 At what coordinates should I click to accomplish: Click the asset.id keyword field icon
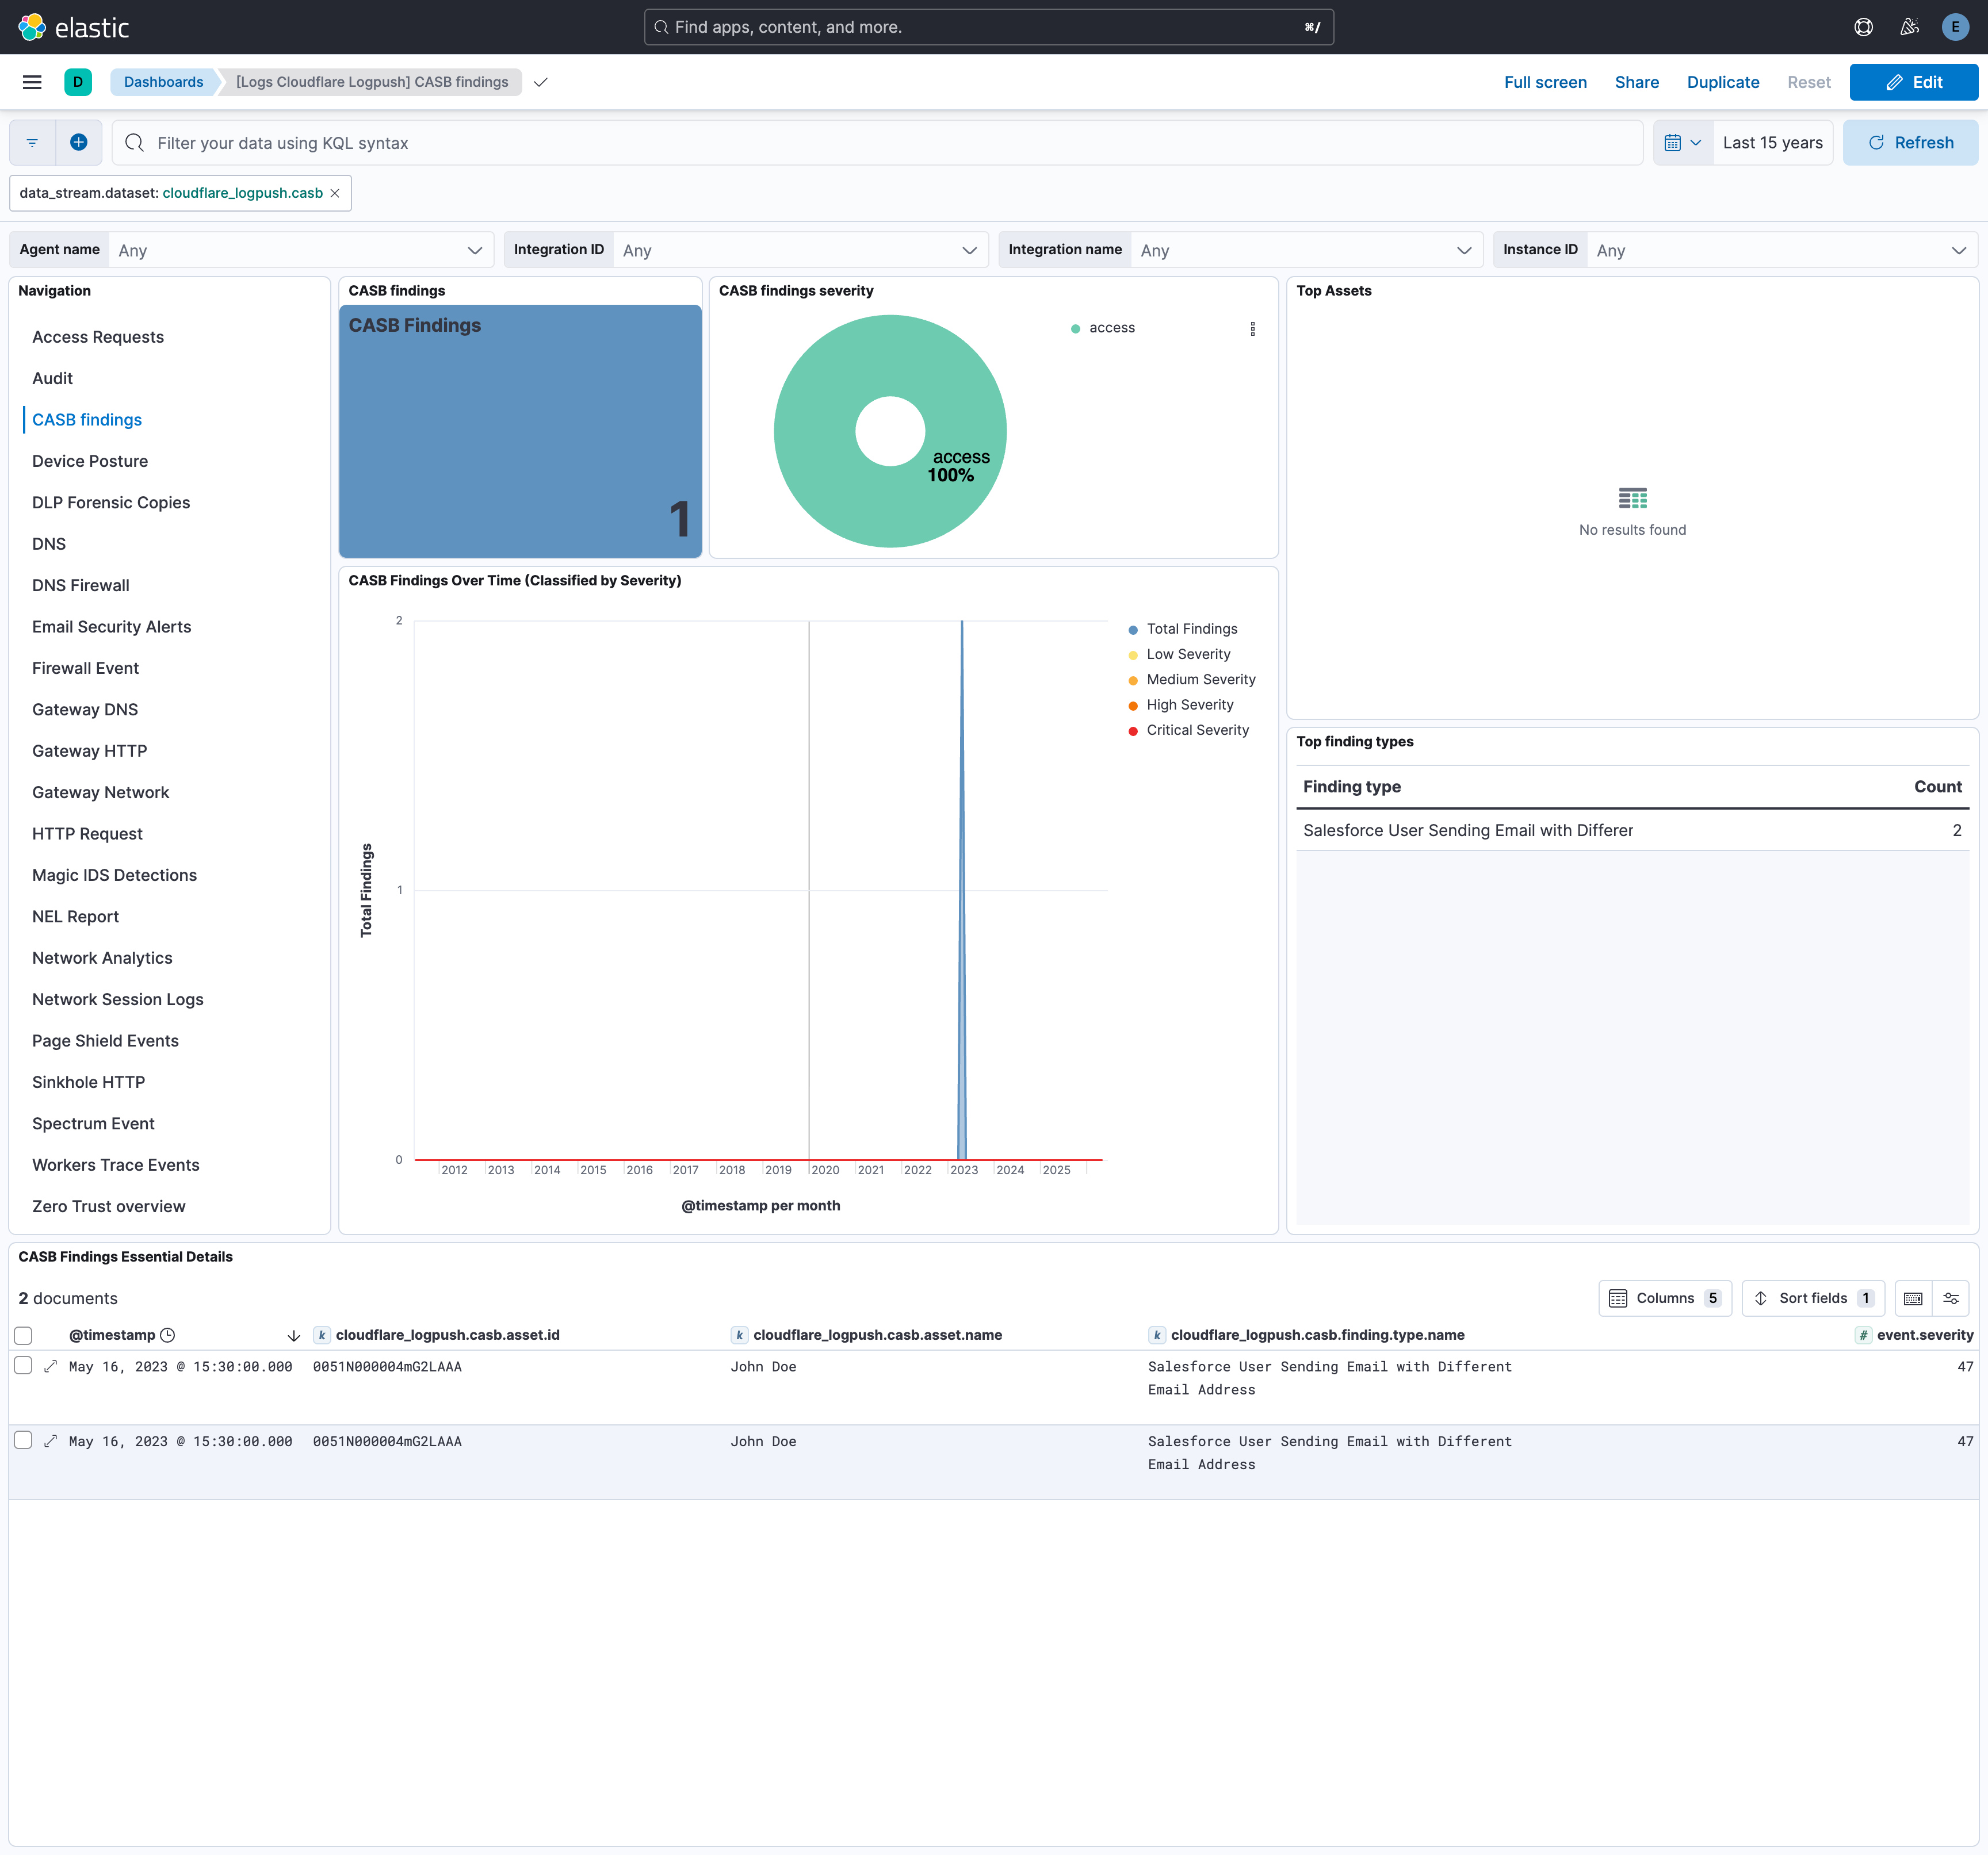point(322,1335)
